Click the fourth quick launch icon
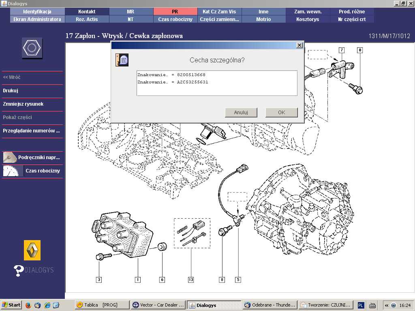Viewport: 415px width, 311px height. coord(56,305)
